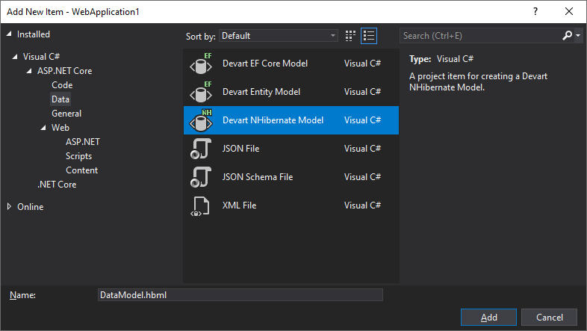Click the JSON Schema File name text

click(x=258, y=177)
